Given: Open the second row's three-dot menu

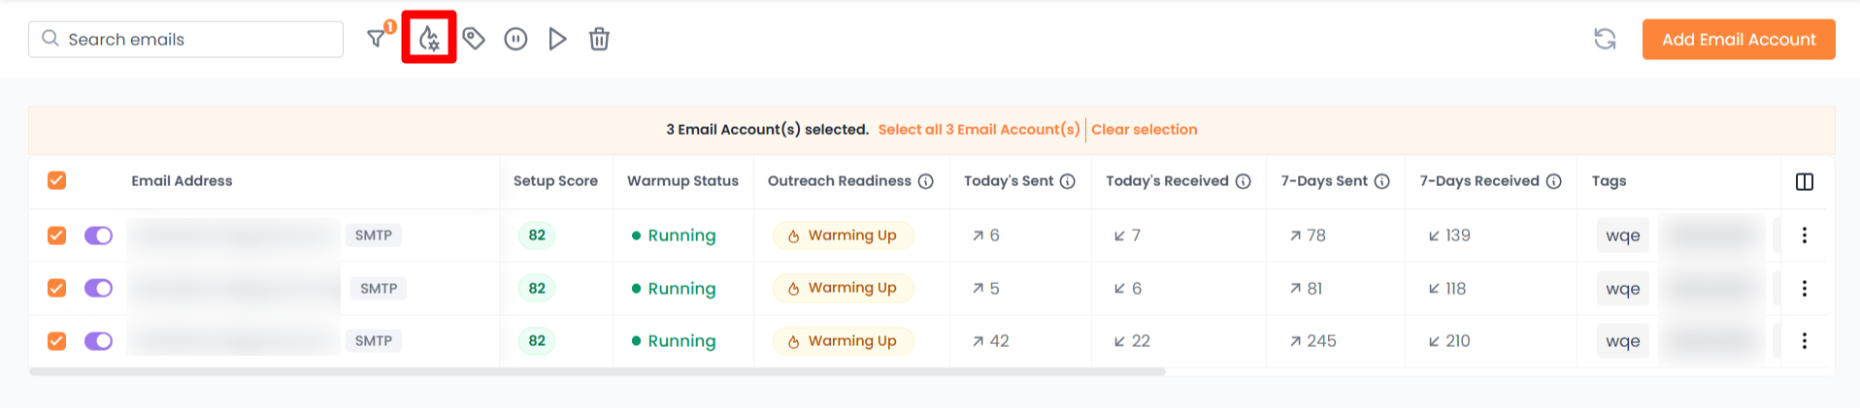Looking at the screenshot, I should click(x=1805, y=288).
